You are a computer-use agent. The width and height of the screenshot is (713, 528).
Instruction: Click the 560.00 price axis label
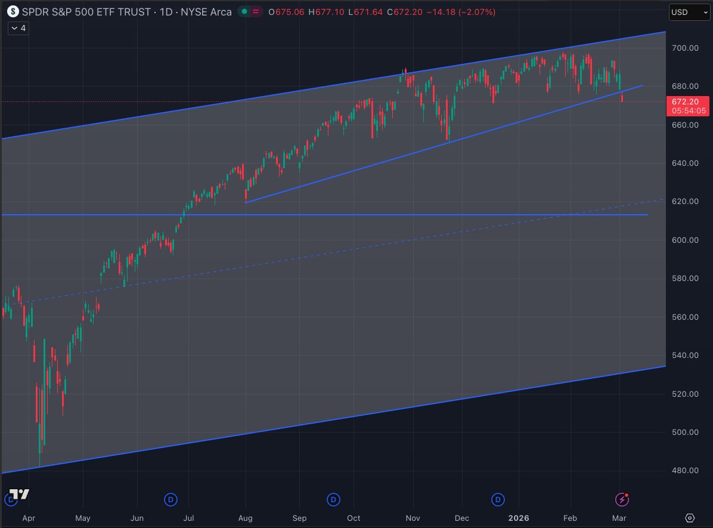pos(685,317)
